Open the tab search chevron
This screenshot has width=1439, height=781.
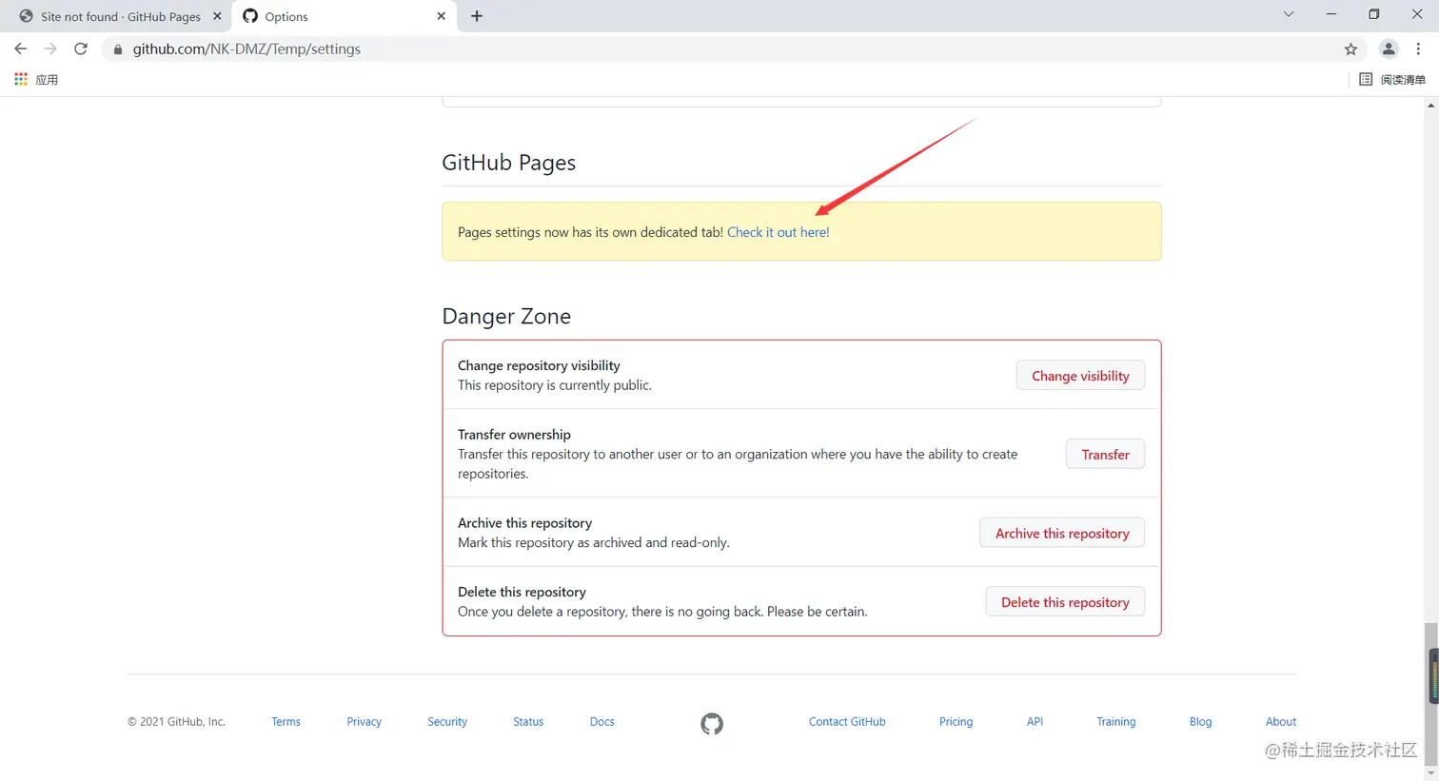[1289, 14]
